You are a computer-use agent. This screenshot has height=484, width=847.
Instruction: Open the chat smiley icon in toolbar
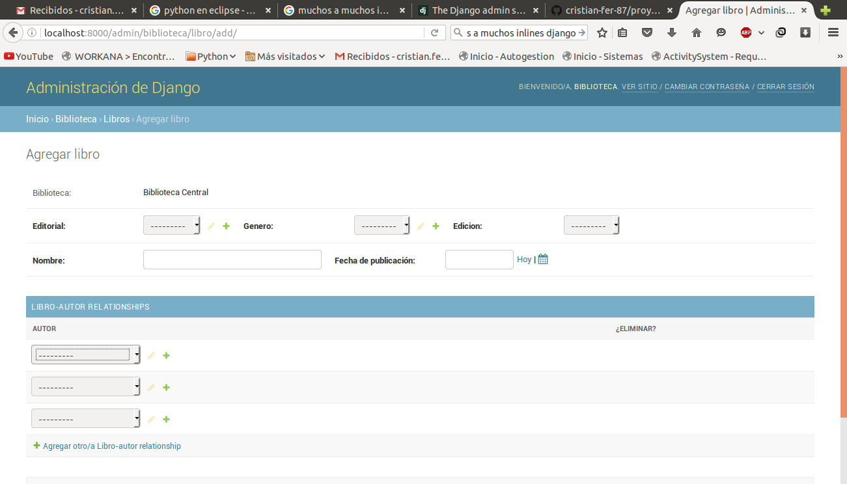[x=721, y=33]
